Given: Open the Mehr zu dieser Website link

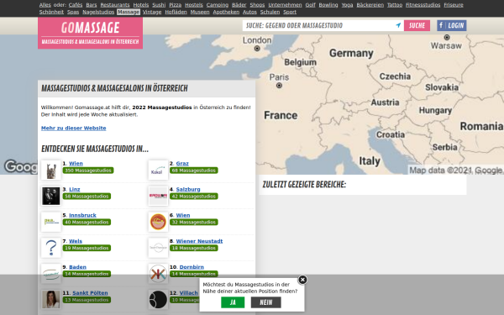Looking at the screenshot, I should pyautogui.click(x=74, y=128).
